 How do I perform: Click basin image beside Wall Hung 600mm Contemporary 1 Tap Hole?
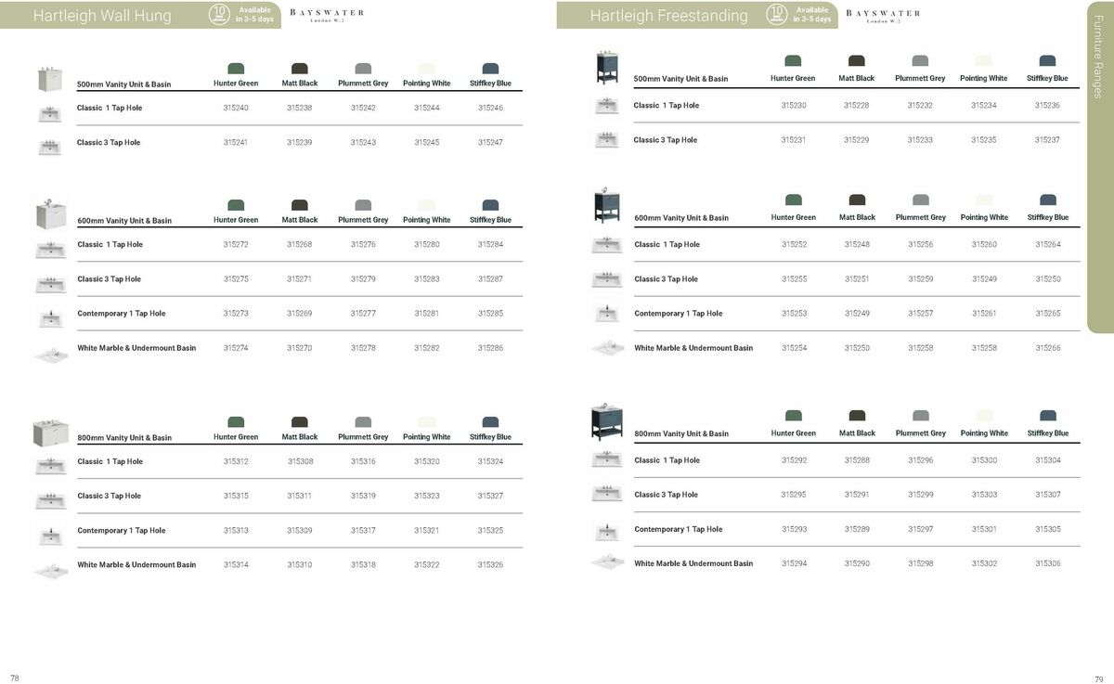[x=50, y=318]
